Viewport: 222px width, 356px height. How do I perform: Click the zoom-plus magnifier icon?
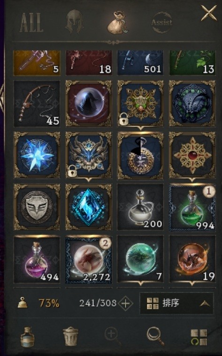(113, 336)
